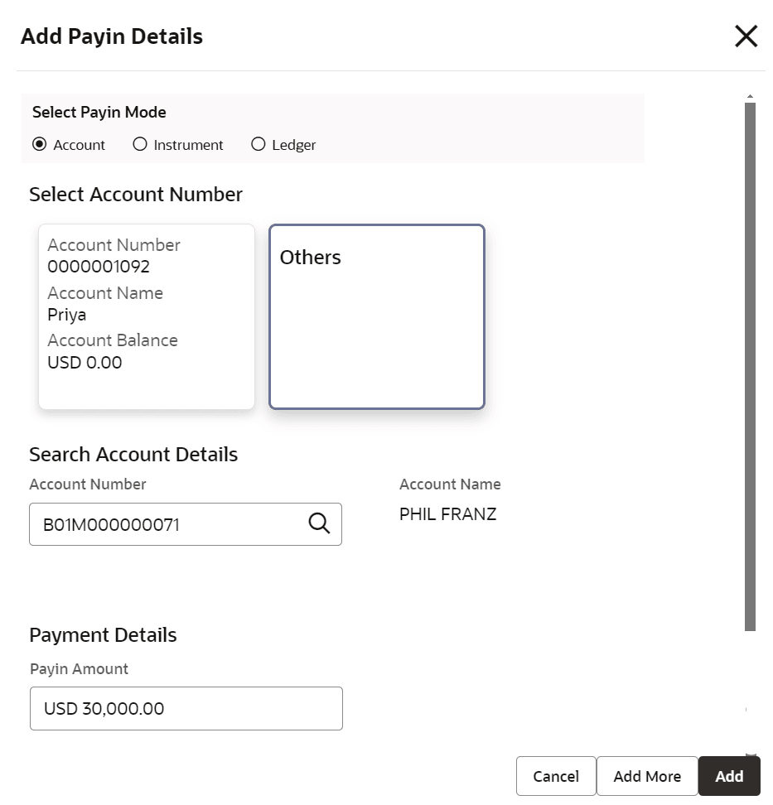Click the Add More button
This screenshot has width=773, height=805.
pyautogui.click(x=647, y=776)
